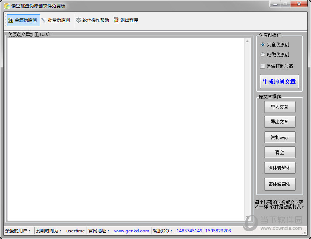Convert text with 繁体转简体 button
The image size is (311, 239).
coord(280,184)
